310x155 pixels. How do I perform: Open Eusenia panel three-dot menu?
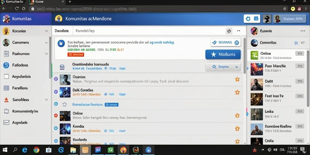click(x=303, y=31)
